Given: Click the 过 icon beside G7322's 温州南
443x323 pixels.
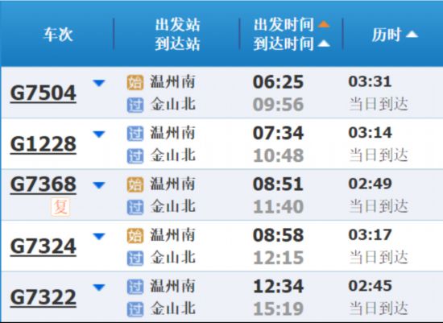Looking at the screenshot, I should pyautogui.click(x=135, y=287).
